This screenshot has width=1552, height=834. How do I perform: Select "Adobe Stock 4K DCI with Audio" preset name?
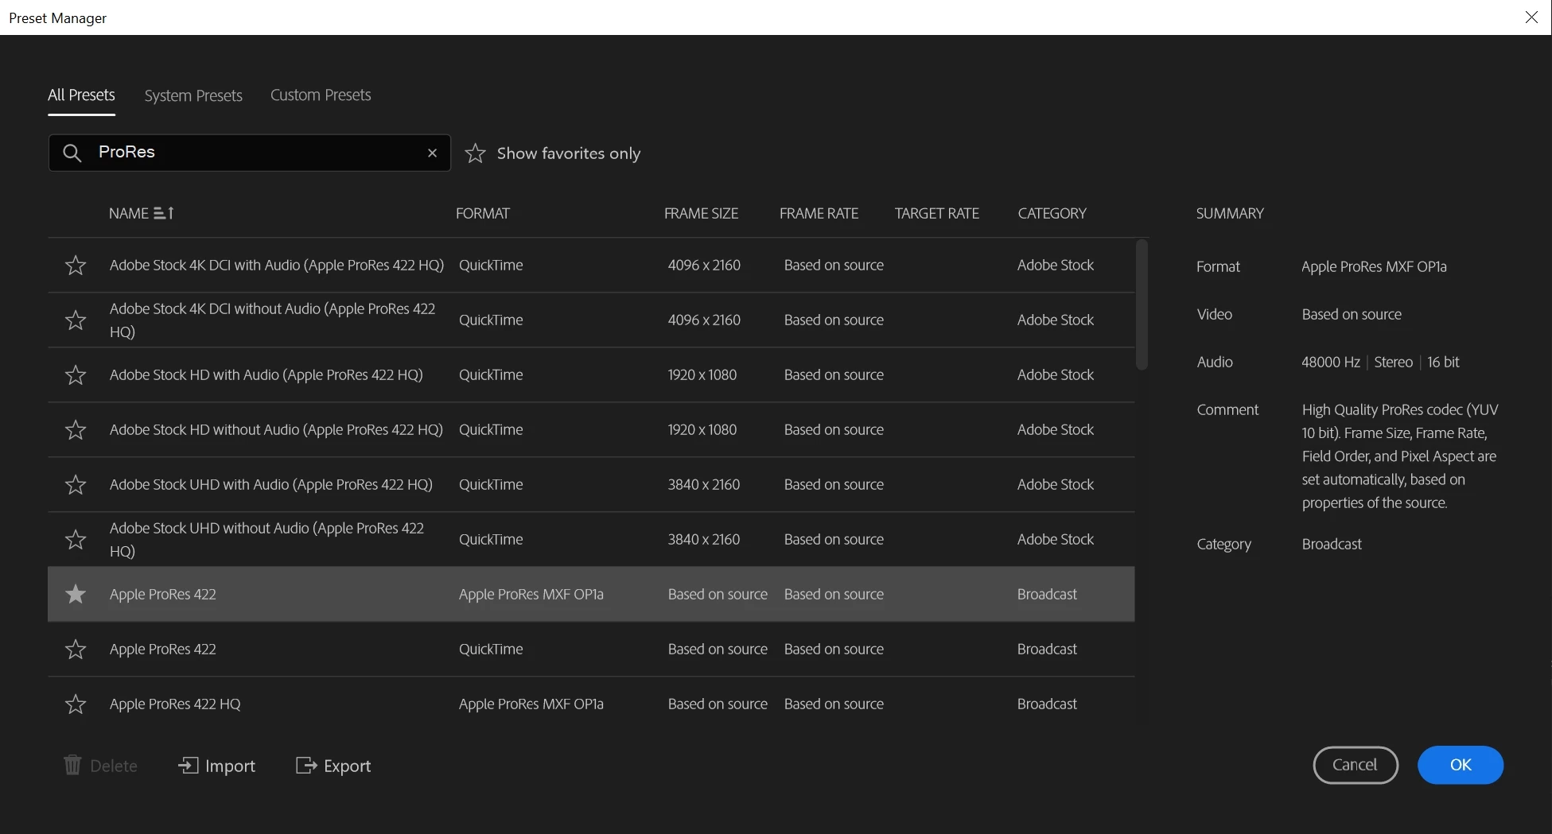pyautogui.click(x=276, y=265)
